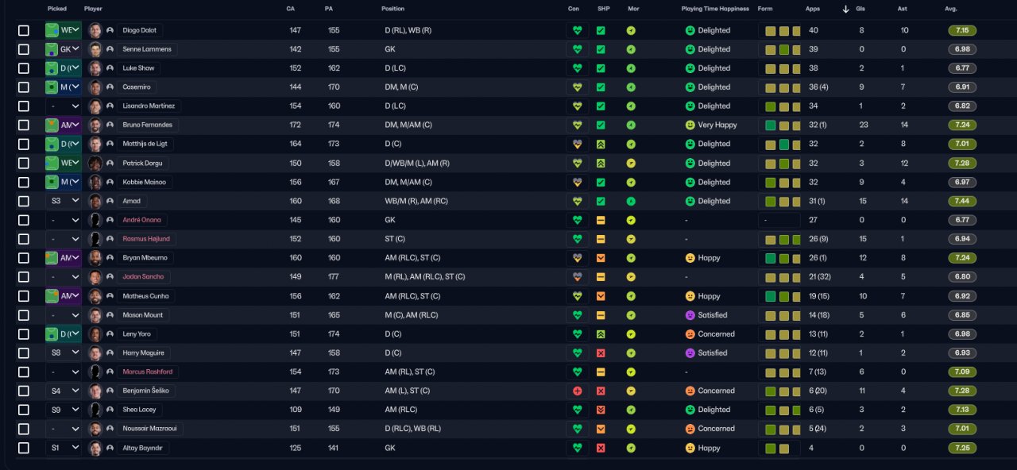Click the Patrick Dorgu name button
Viewport: 1017px width, 470px height.
coord(142,163)
